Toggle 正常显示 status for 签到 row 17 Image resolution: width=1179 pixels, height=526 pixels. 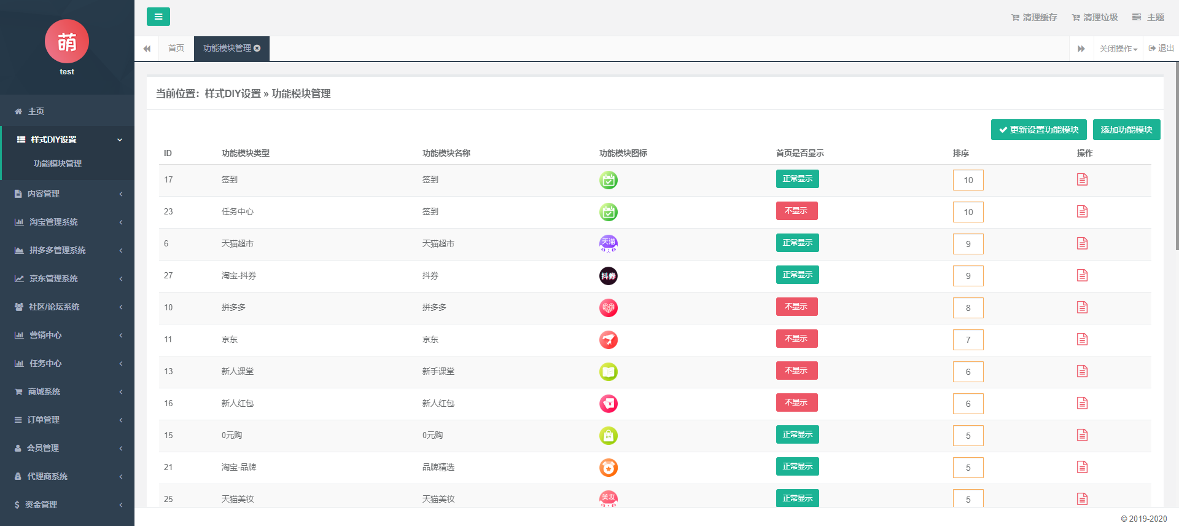797,179
